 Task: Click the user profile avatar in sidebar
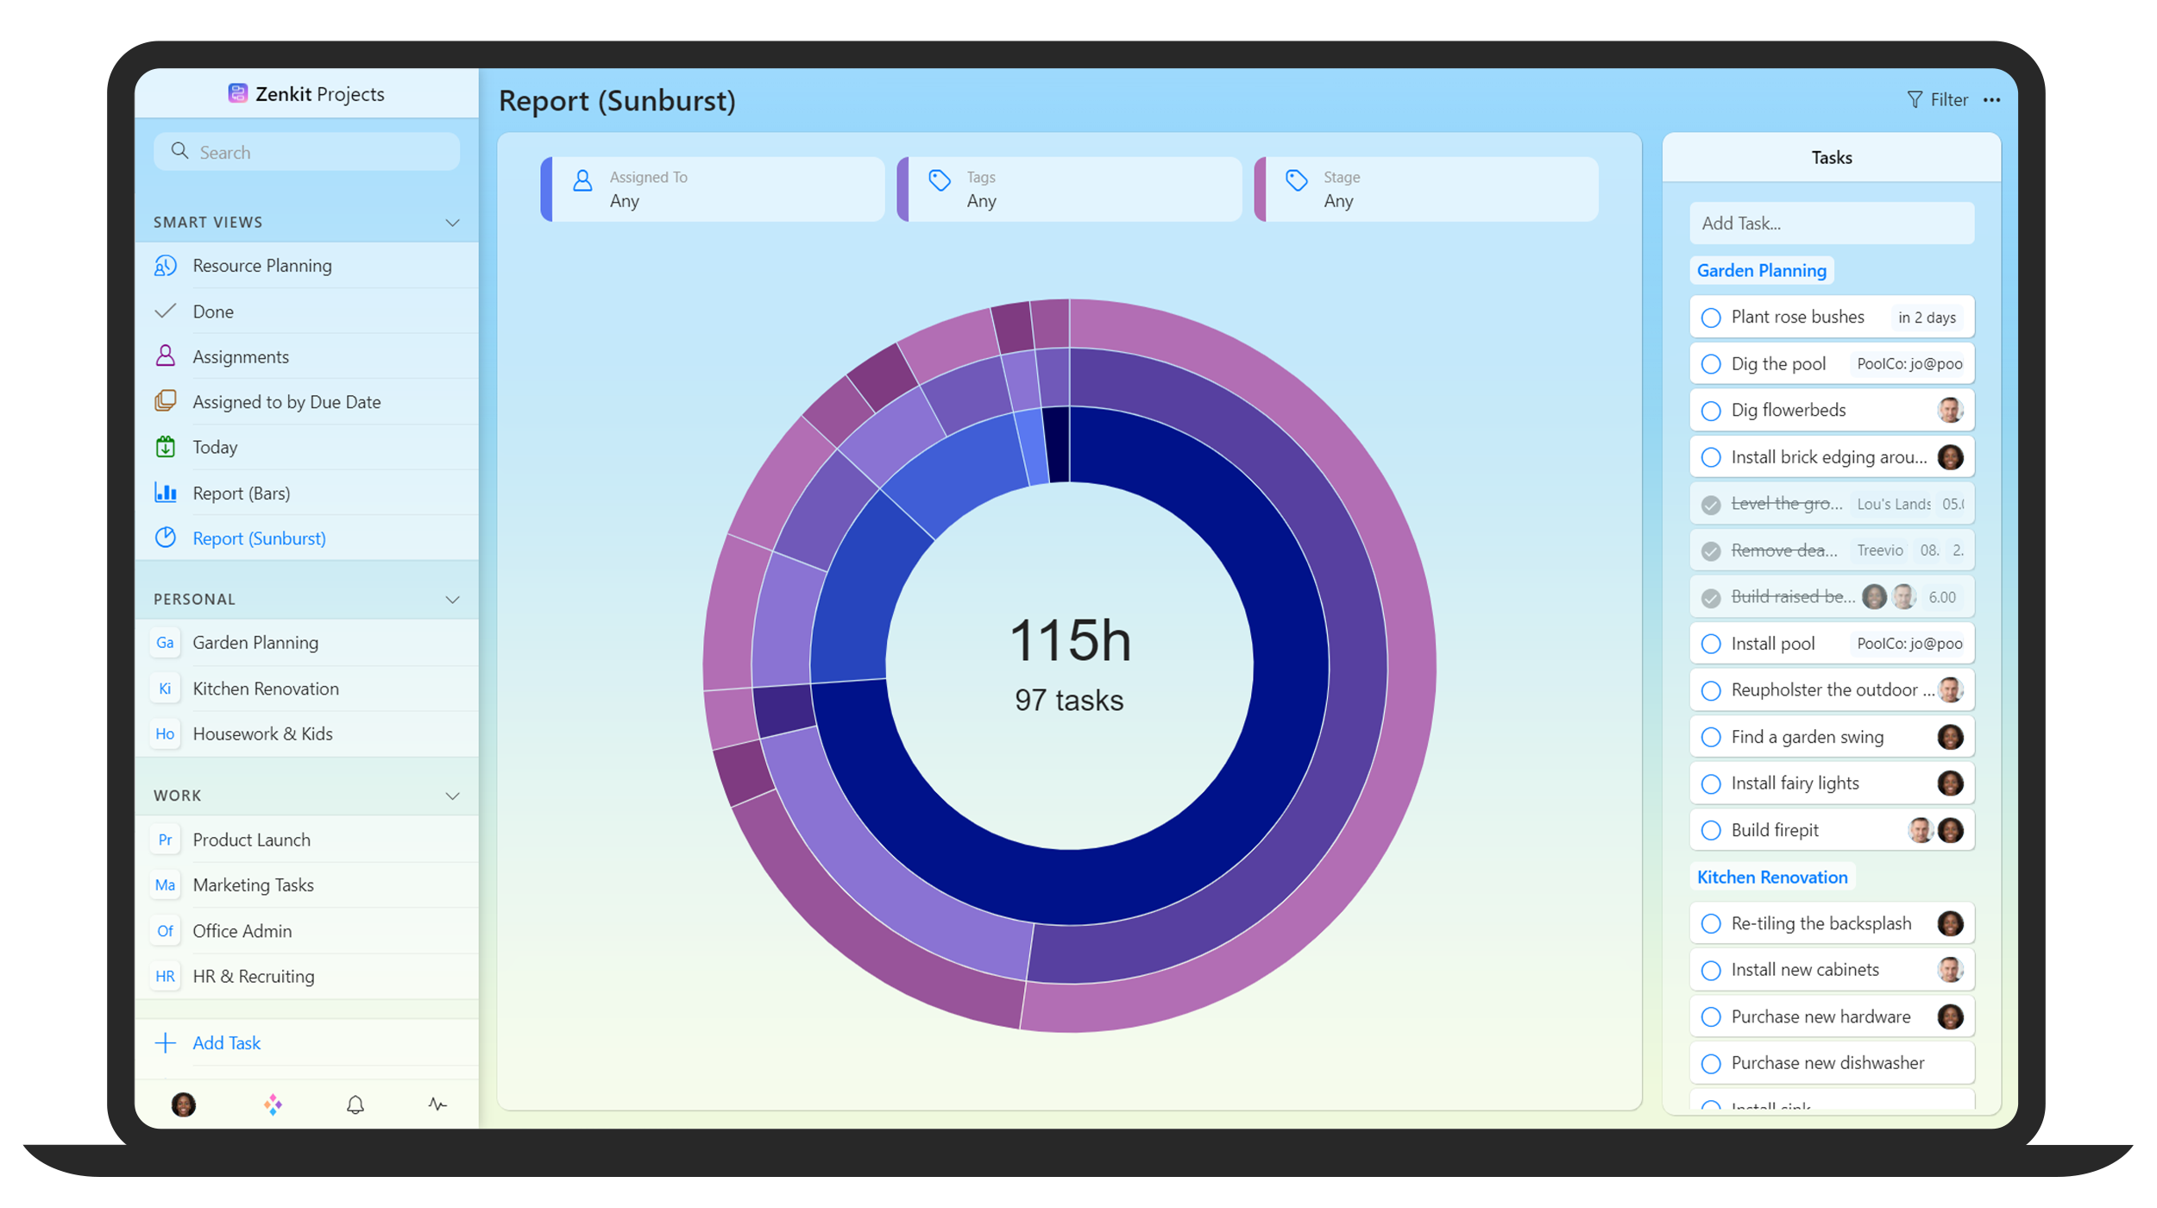coord(184,1104)
